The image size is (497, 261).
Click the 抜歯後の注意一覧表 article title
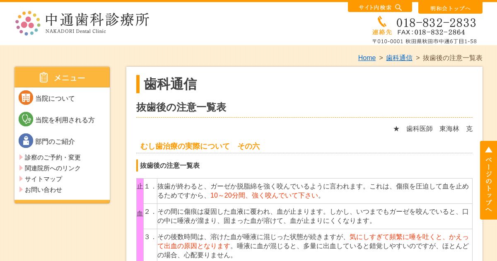[x=181, y=107]
